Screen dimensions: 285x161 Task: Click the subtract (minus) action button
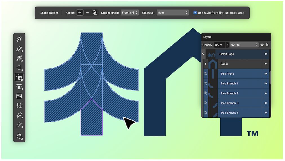click(87, 13)
